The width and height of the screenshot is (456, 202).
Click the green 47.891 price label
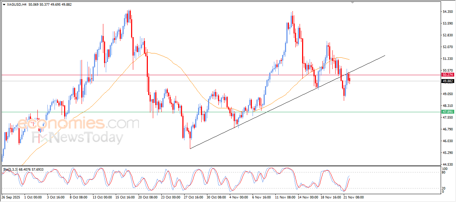click(x=447, y=112)
